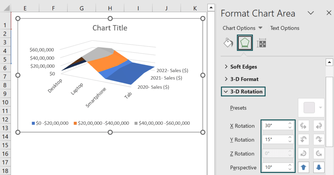The width and height of the screenshot is (334, 175).
Task: Click the widen field of view icon
Action: pos(319,167)
